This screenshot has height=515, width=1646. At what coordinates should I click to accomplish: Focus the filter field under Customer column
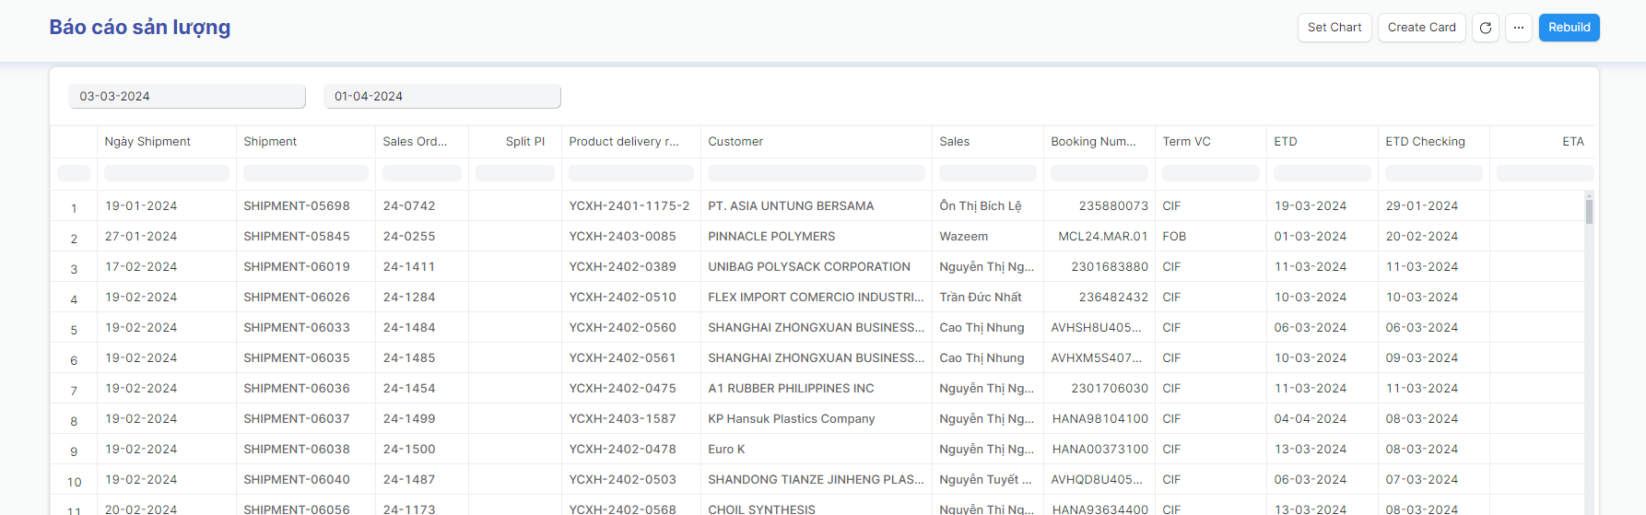point(816,173)
